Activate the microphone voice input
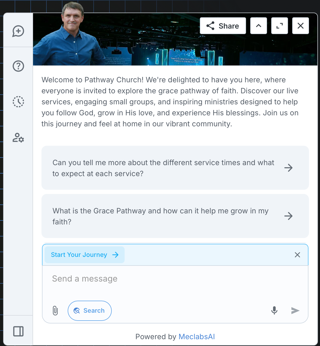The width and height of the screenshot is (320, 346). point(274,311)
